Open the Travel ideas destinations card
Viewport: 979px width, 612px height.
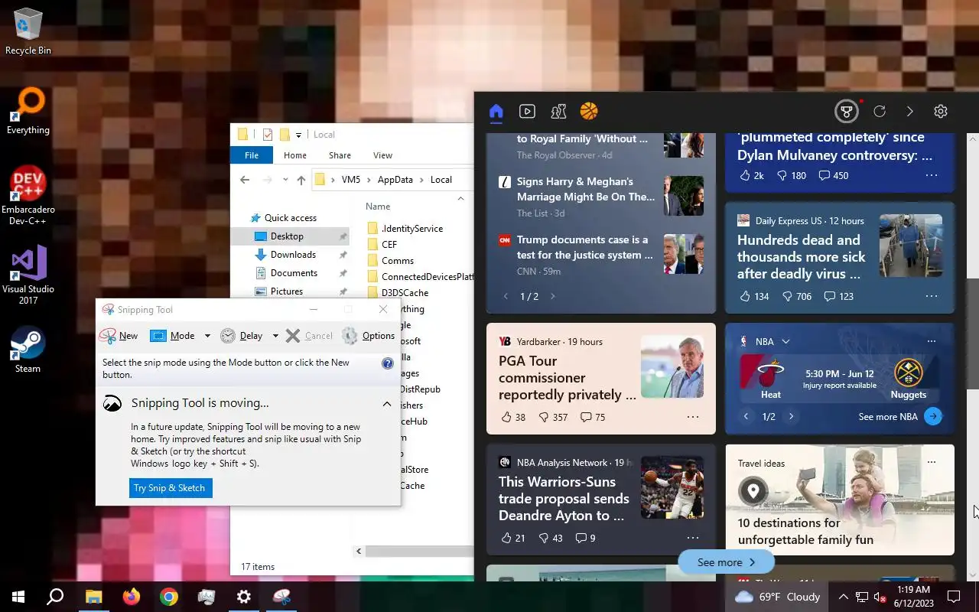(x=840, y=500)
